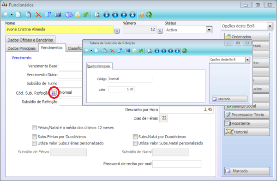Switch to Dados Oficiais e Bancários tab

[x=30, y=40]
